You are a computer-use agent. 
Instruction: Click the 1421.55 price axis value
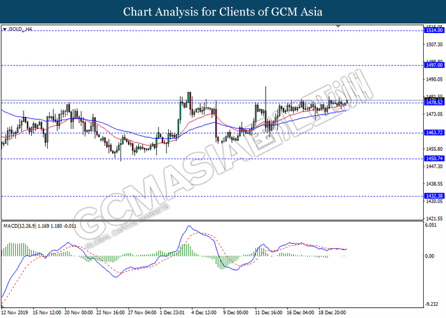[x=434, y=219]
